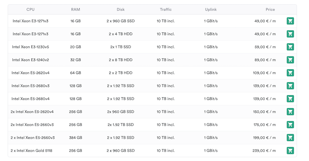
Task: Order the 384 GB RAM server
Action: pyautogui.click(x=290, y=137)
